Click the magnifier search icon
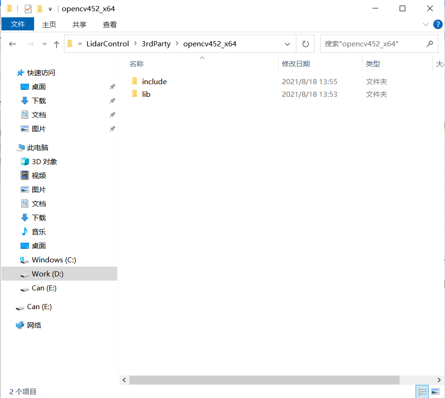This screenshot has width=445, height=398. click(430, 43)
